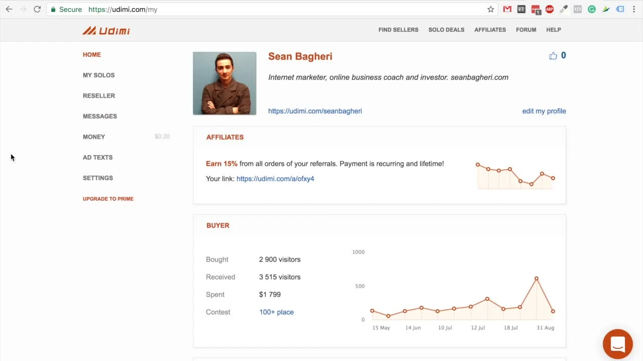The height and width of the screenshot is (361, 643).
Task: Click the Udimi logo in header
Action: [x=106, y=31]
